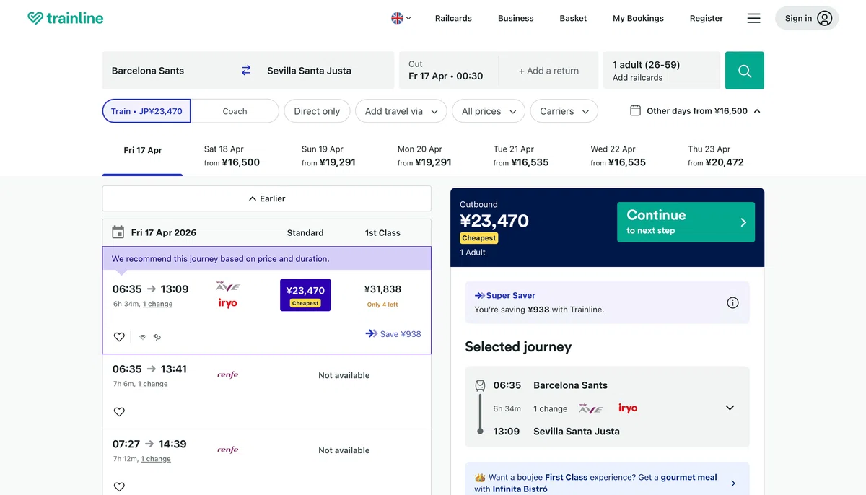This screenshot has height=495, width=866.
Task: Click Add a return
Action: click(x=548, y=71)
